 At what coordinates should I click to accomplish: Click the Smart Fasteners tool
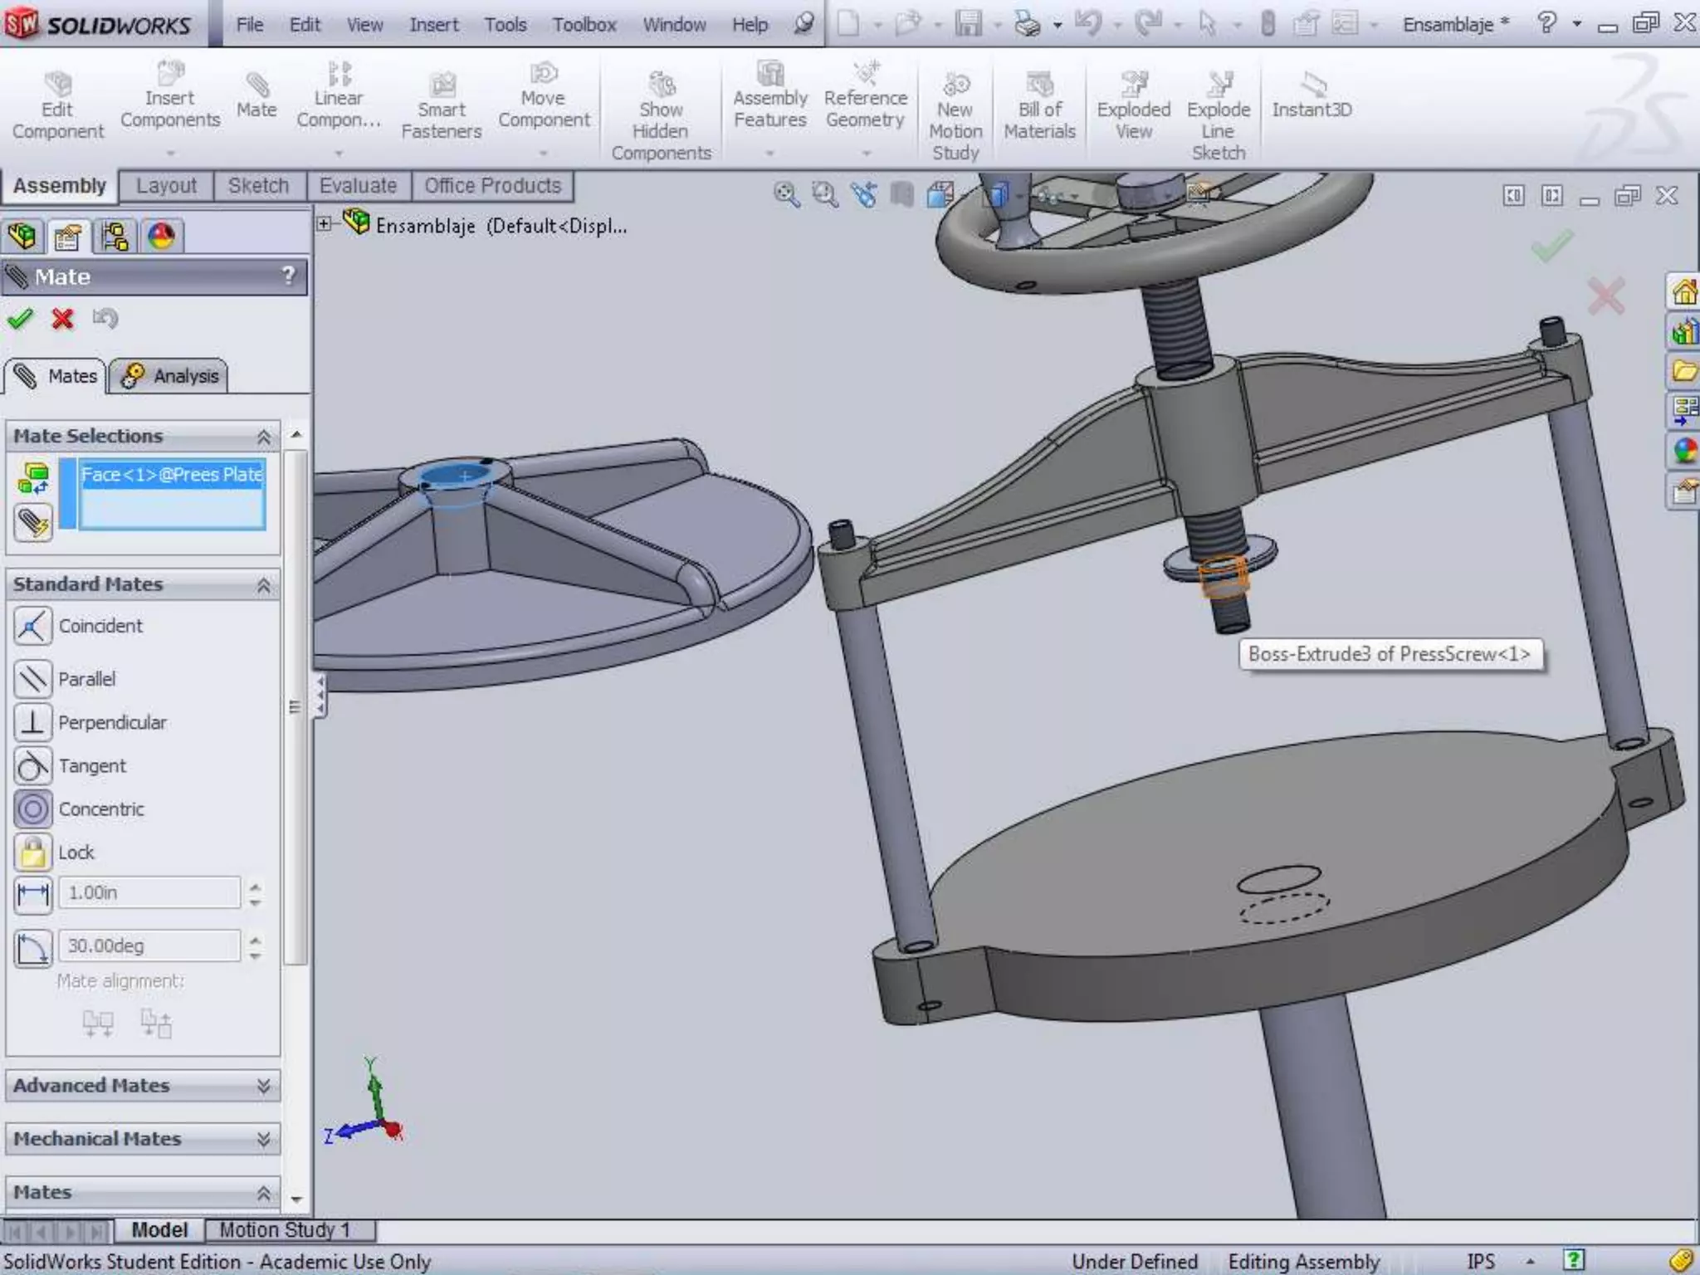click(x=441, y=108)
